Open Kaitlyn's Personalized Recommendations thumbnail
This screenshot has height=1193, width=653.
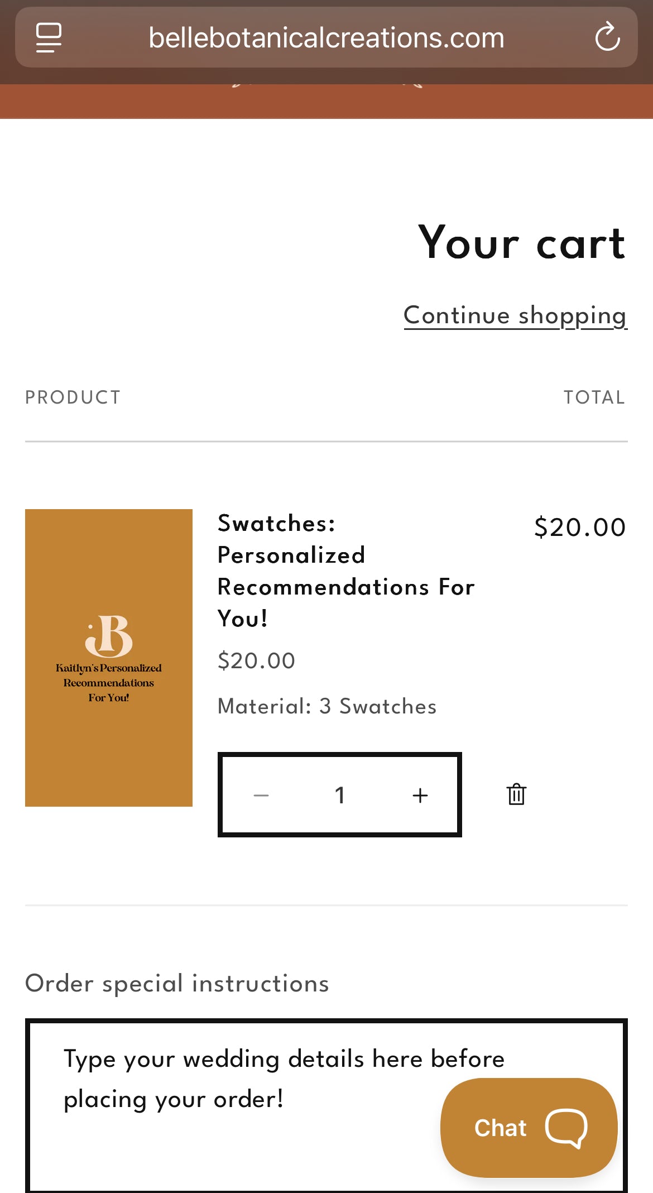pos(109,658)
